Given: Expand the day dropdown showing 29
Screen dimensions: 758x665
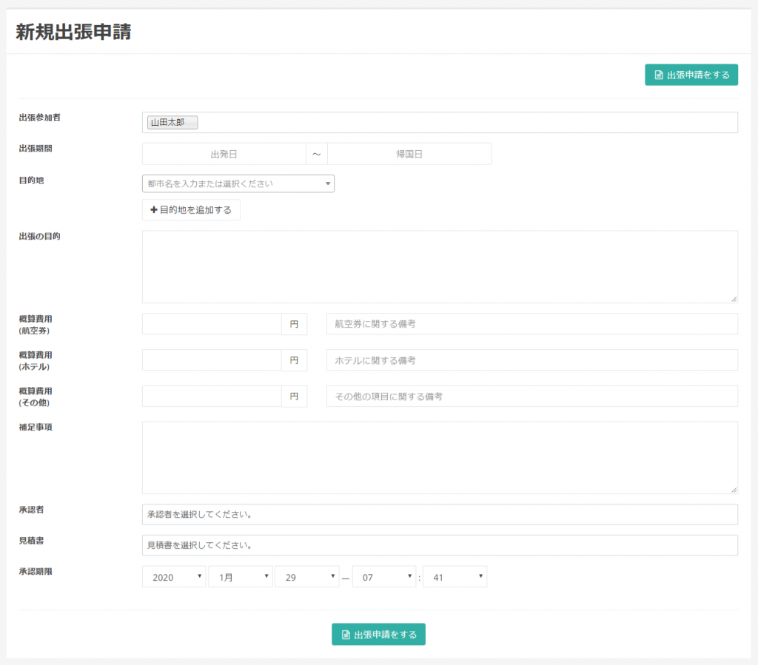Looking at the screenshot, I should 306,577.
